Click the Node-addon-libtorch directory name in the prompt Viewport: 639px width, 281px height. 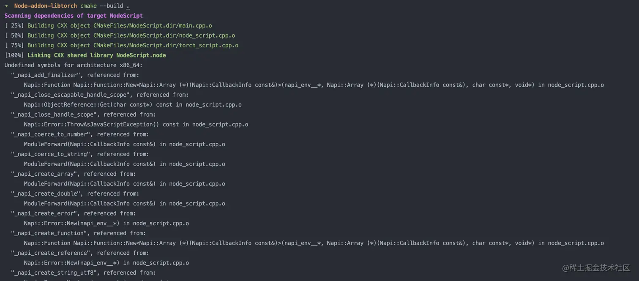click(46, 6)
